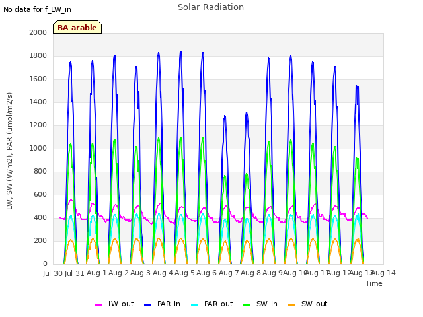Click the 2000 y-axis tick label

click(x=38, y=32)
